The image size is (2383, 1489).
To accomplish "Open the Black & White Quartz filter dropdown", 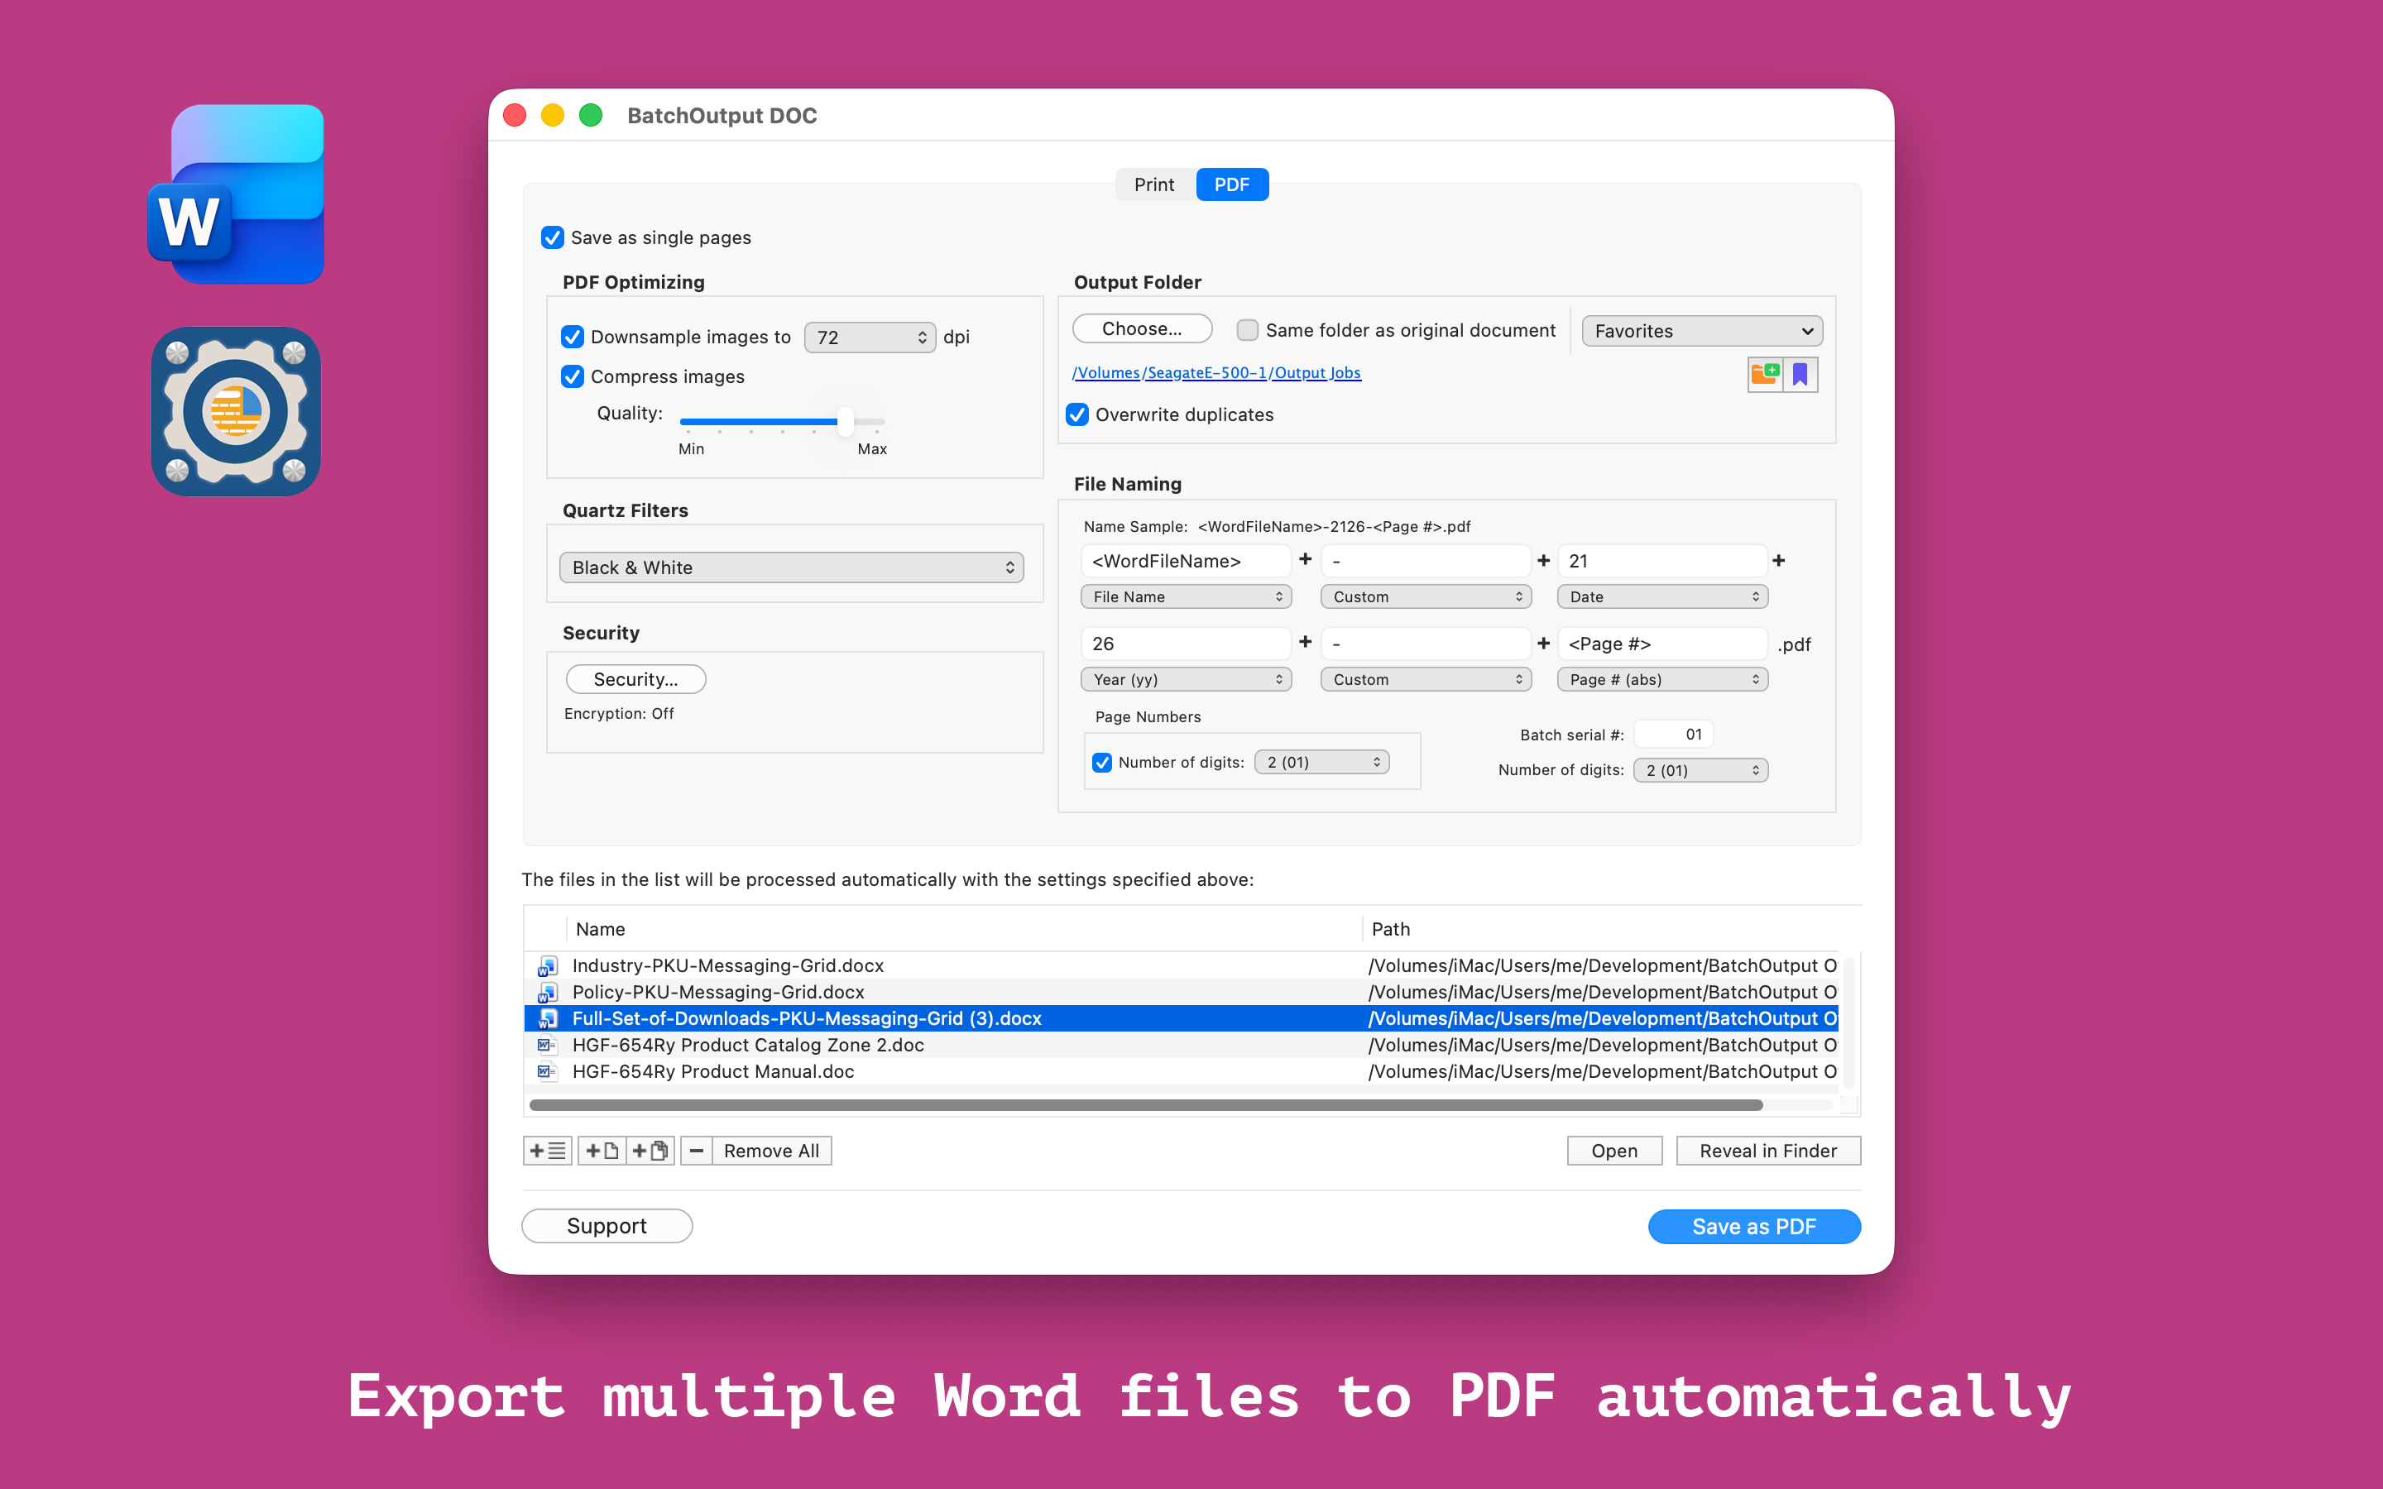I will pyautogui.click(x=792, y=567).
